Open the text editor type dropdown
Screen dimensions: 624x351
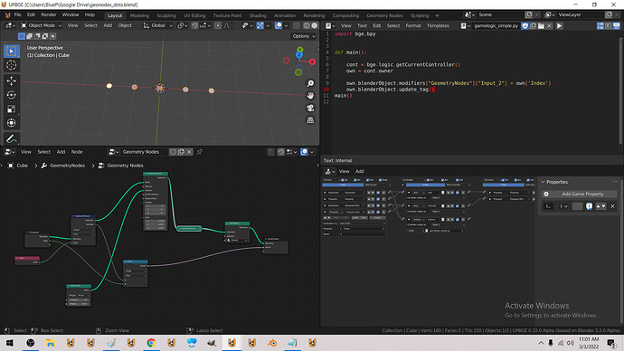coord(330,25)
